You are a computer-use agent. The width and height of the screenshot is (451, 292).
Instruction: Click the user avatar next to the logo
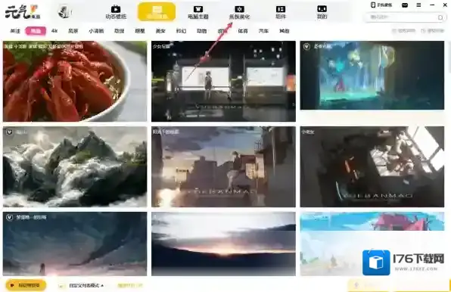pyautogui.click(x=65, y=12)
